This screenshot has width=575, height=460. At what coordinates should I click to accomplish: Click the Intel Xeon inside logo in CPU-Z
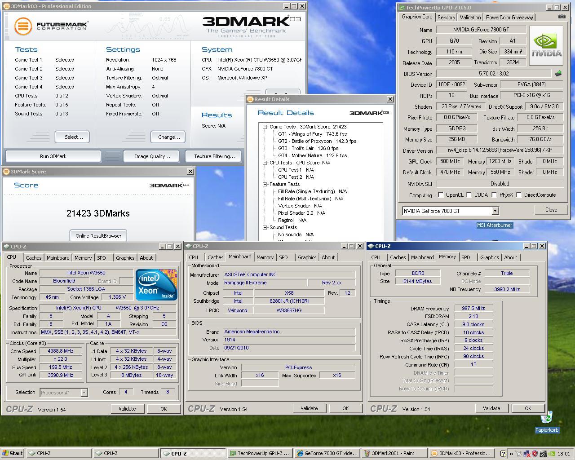click(x=156, y=285)
